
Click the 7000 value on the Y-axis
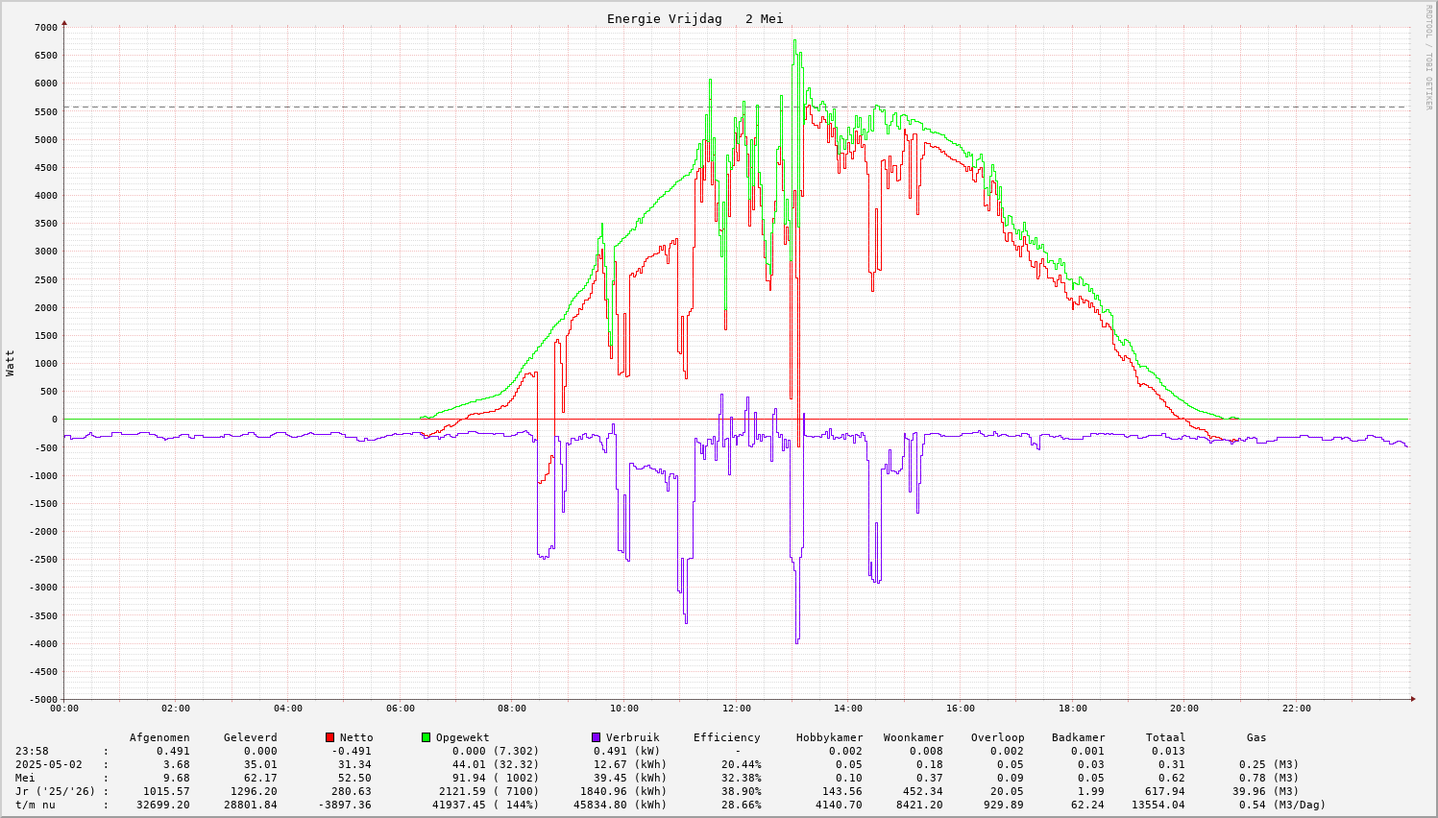click(x=44, y=27)
